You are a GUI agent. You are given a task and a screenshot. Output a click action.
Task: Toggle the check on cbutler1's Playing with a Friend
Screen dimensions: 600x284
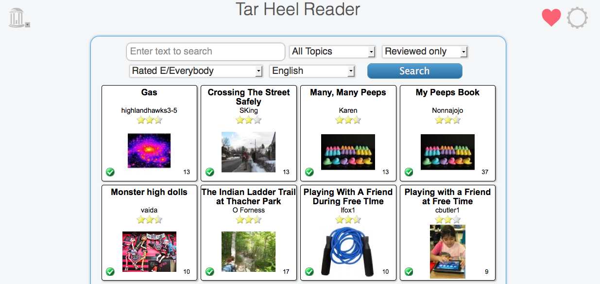(409, 272)
